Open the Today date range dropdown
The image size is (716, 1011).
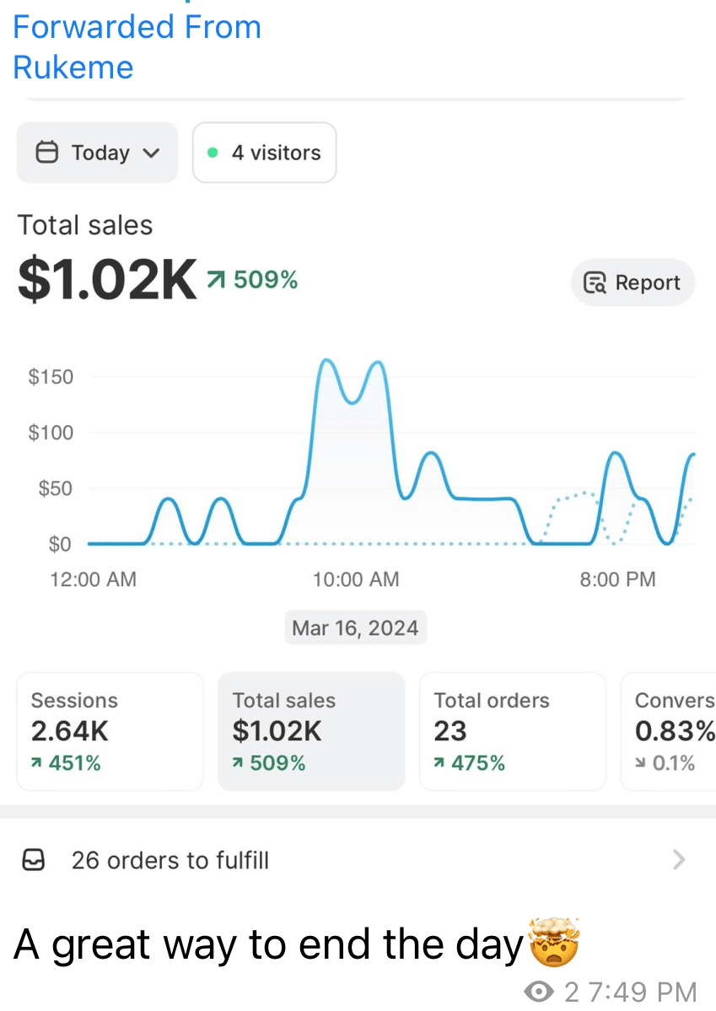97,153
